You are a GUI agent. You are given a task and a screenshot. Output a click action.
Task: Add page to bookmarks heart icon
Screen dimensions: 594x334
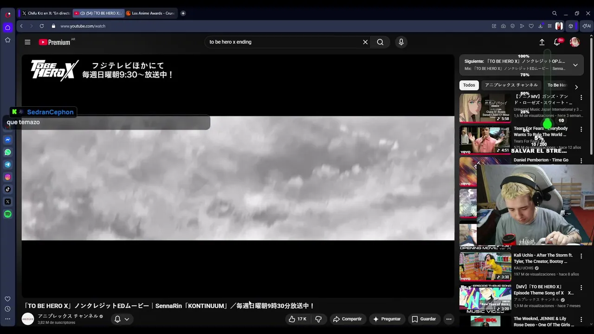pyautogui.click(x=531, y=26)
